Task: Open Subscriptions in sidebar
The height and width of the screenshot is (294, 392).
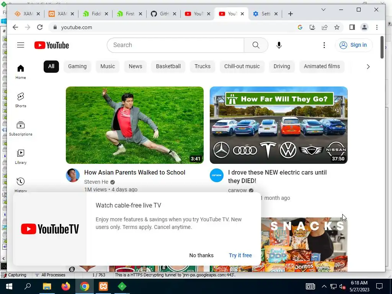Action: [21, 129]
